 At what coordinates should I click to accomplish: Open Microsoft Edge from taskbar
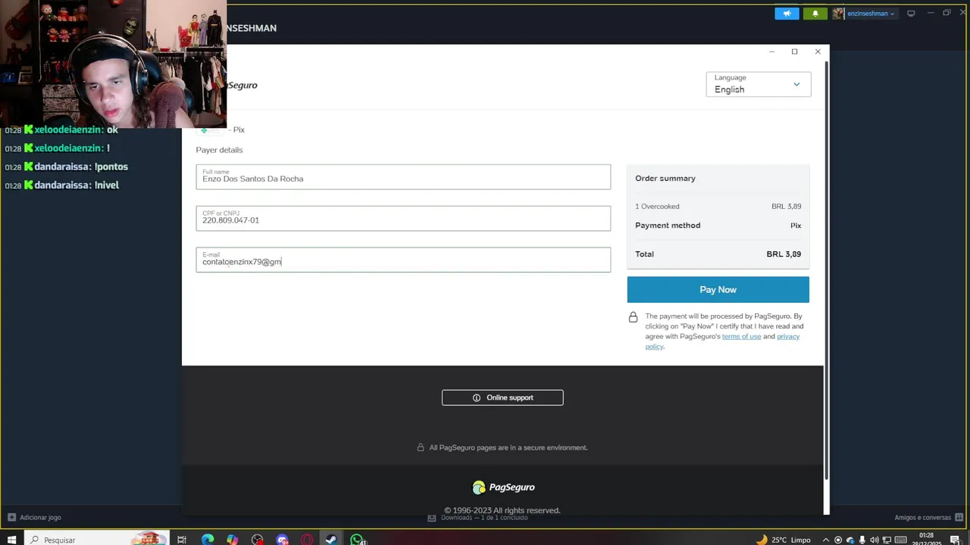tap(207, 540)
